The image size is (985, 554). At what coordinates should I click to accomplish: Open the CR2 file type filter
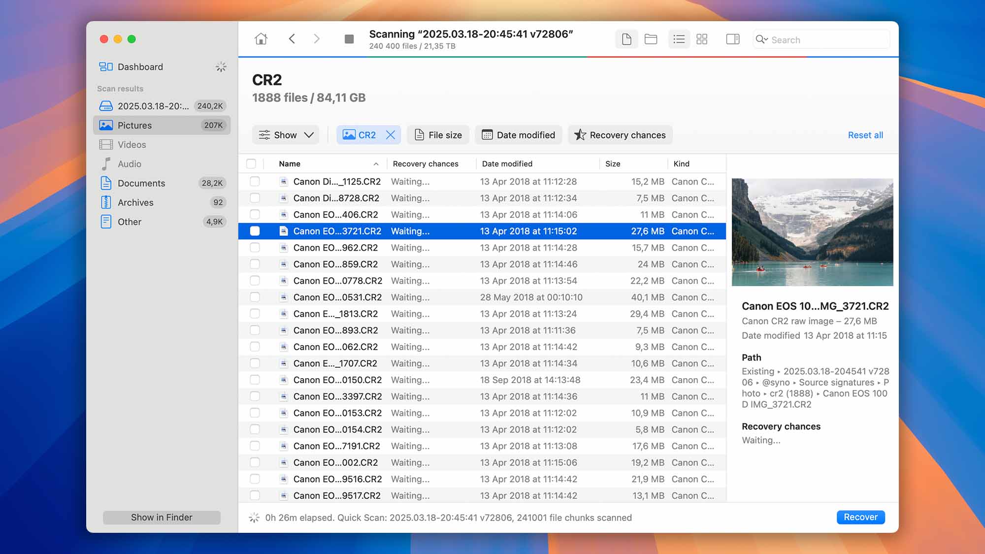[x=360, y=135]
